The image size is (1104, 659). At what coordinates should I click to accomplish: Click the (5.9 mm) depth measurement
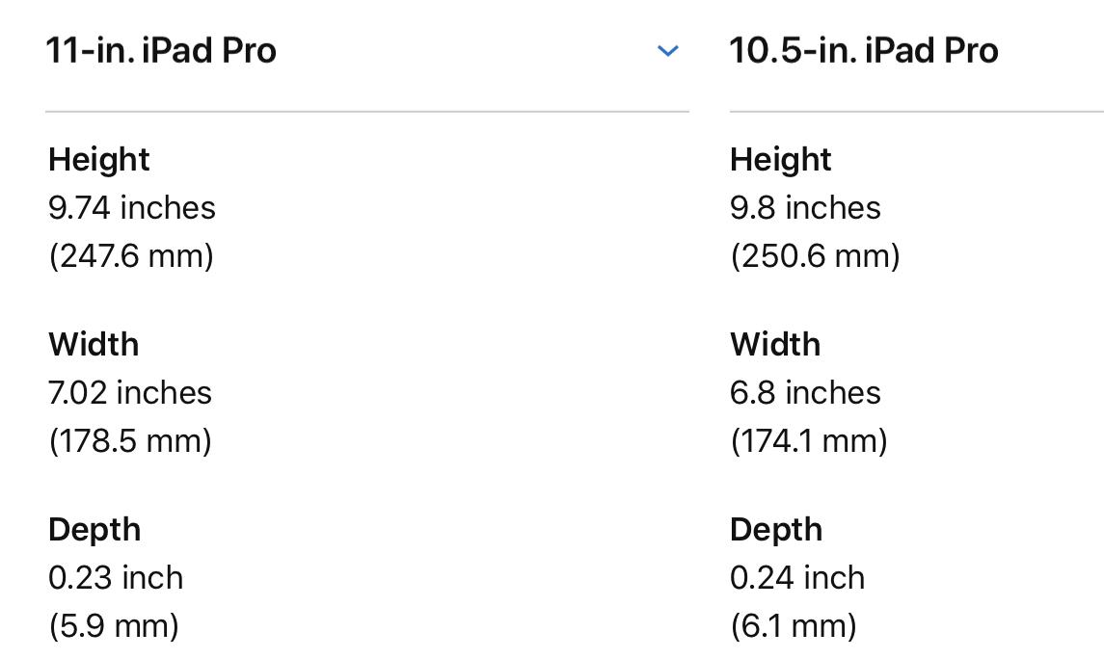click(x=114, y=626)
